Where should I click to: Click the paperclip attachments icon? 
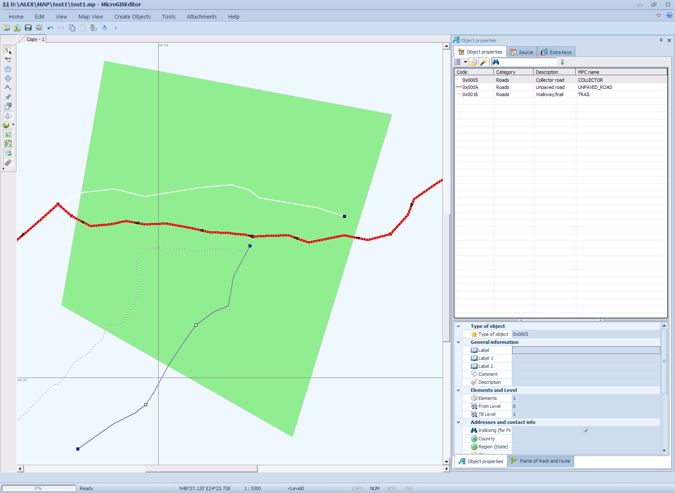click(8, 162)
